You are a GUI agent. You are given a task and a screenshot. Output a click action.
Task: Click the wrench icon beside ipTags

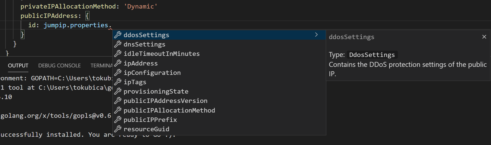118,82
